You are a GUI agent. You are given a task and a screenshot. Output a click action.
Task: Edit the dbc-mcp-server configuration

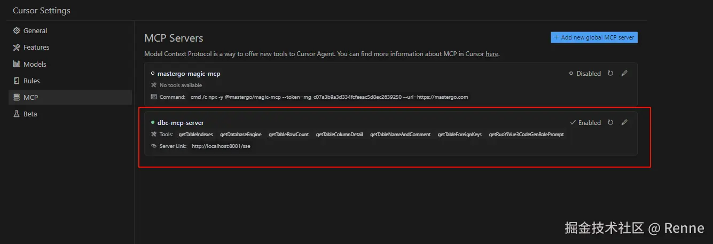click(624, 123)
